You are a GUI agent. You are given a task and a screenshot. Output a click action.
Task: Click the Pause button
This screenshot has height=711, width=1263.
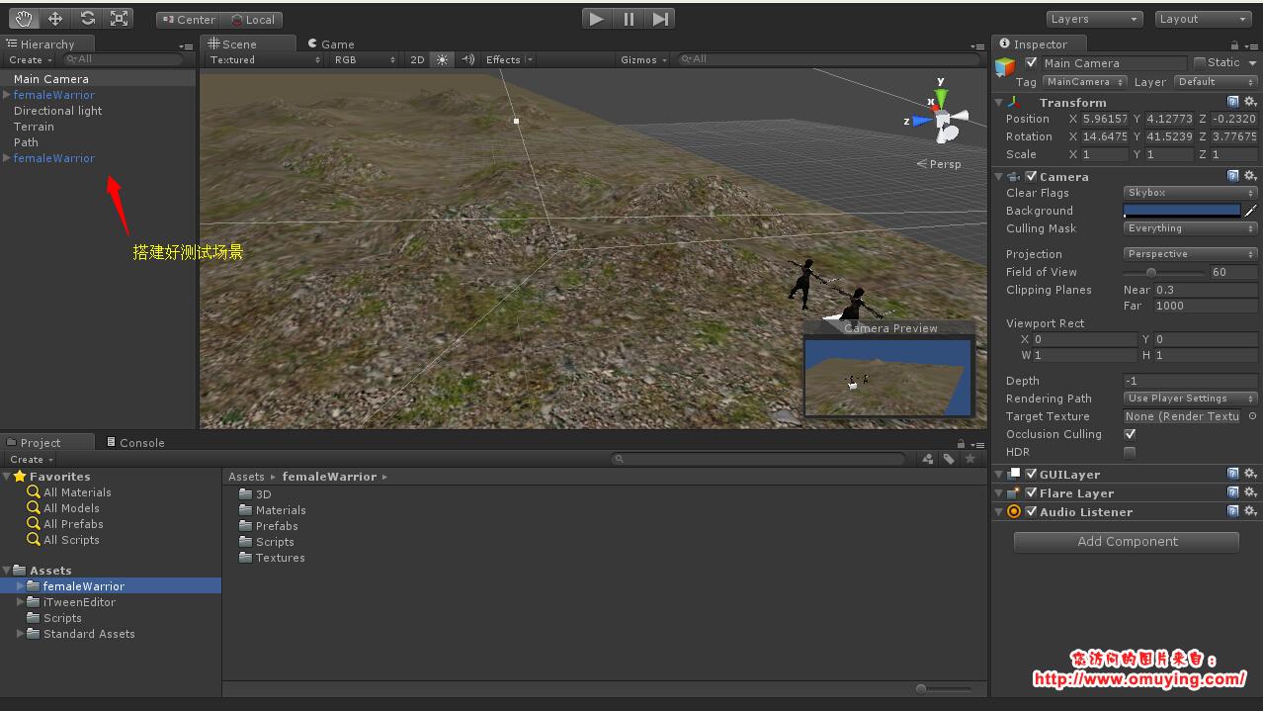(629, 19)
